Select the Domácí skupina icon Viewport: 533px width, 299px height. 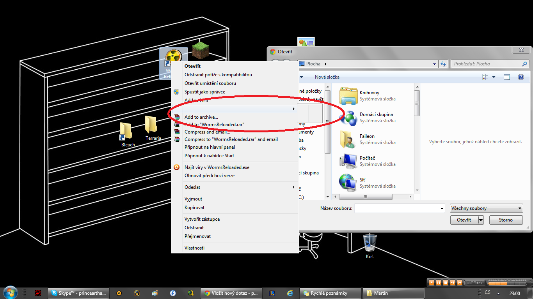click(348, 118)
